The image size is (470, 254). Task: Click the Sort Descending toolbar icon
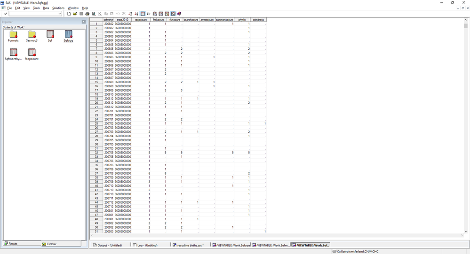(x=136, y=14)
